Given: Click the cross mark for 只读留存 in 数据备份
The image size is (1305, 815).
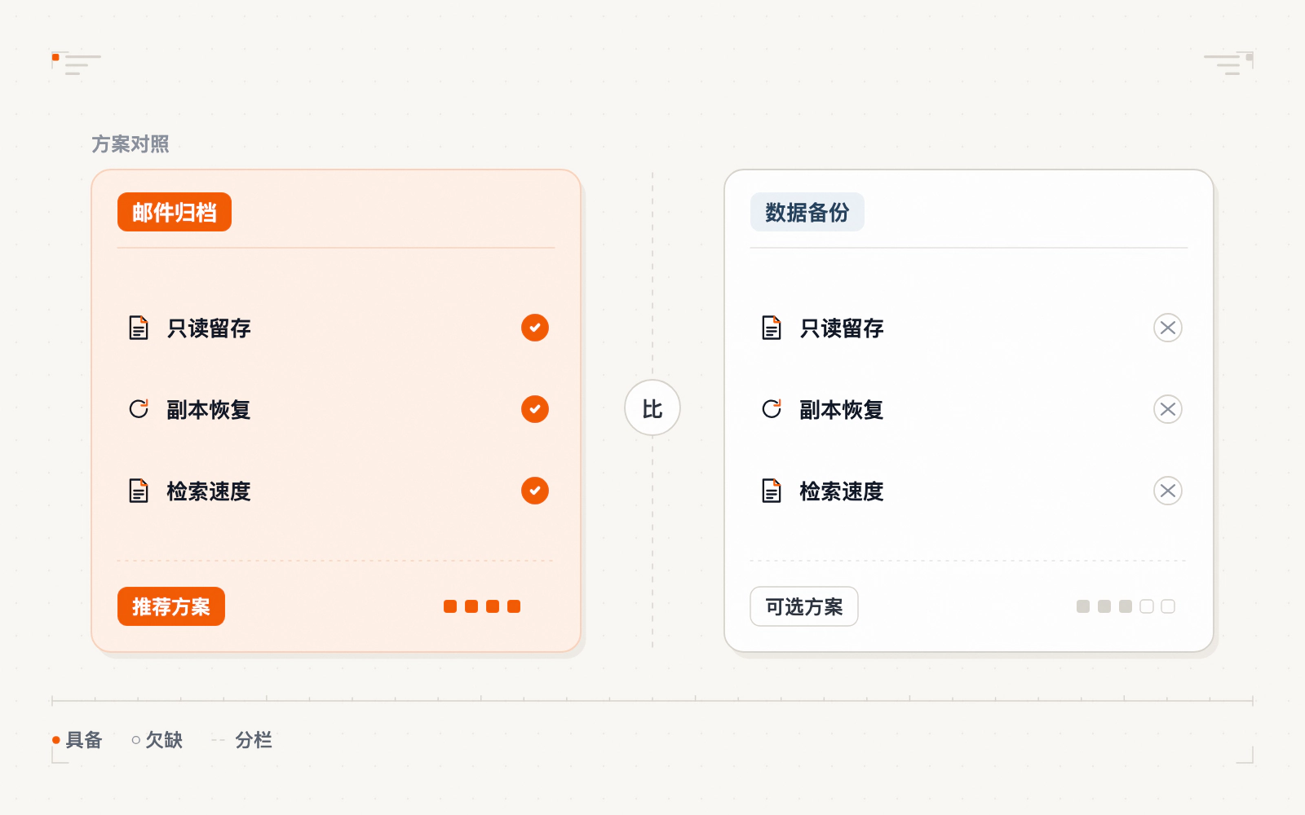Looking at the screenshot, I should (1168, 328).
